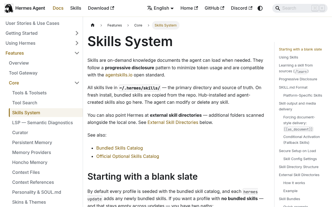Open the Context Files sidebar page

[x=26, y=172]
